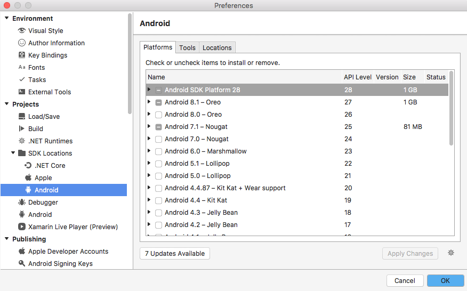Click the External Tools terminal icon

(x=22, y=92)
